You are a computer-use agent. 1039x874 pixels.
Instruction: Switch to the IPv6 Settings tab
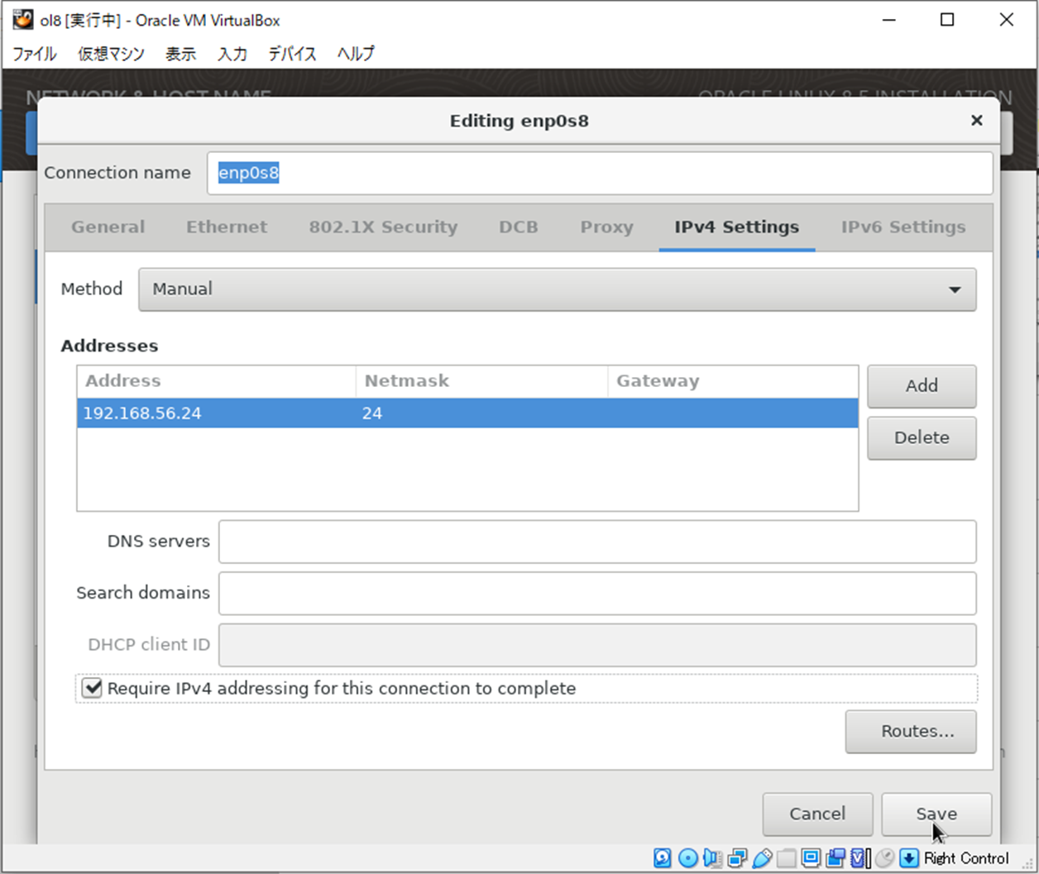903,227
